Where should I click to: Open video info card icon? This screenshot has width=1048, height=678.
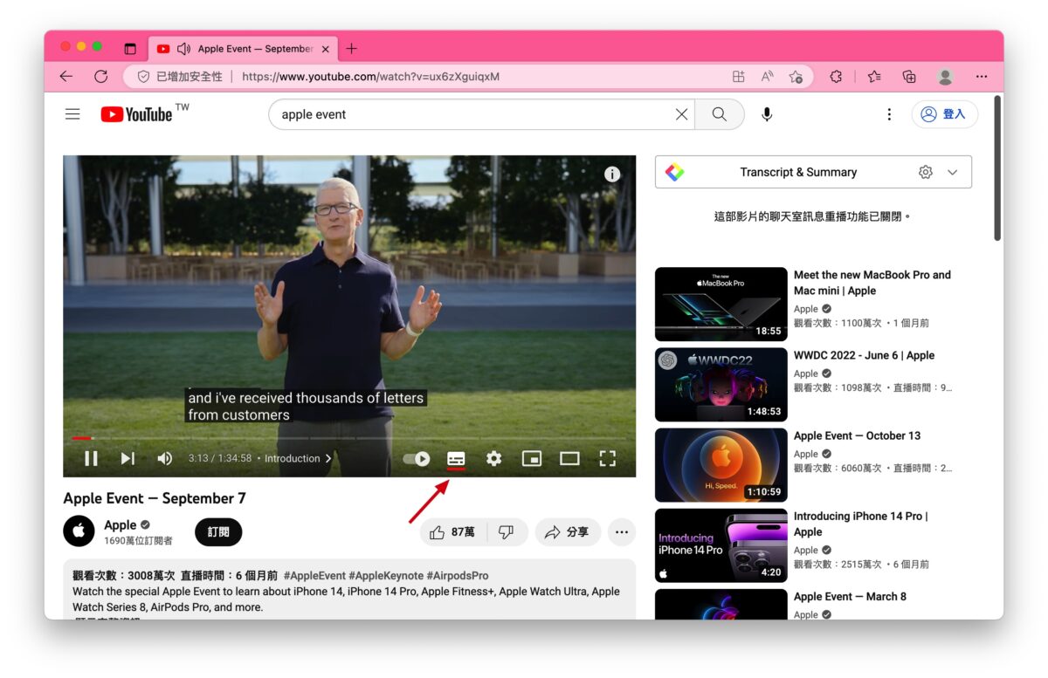pyautogui.click(x=612, y=174)
